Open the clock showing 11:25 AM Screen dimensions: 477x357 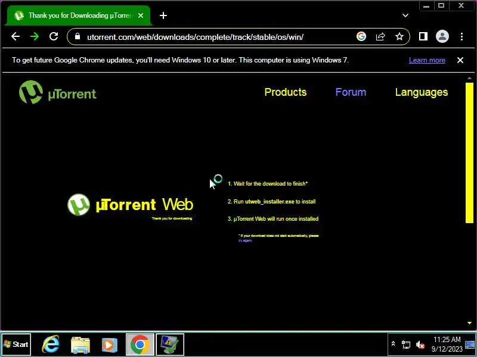pos(447,344)
